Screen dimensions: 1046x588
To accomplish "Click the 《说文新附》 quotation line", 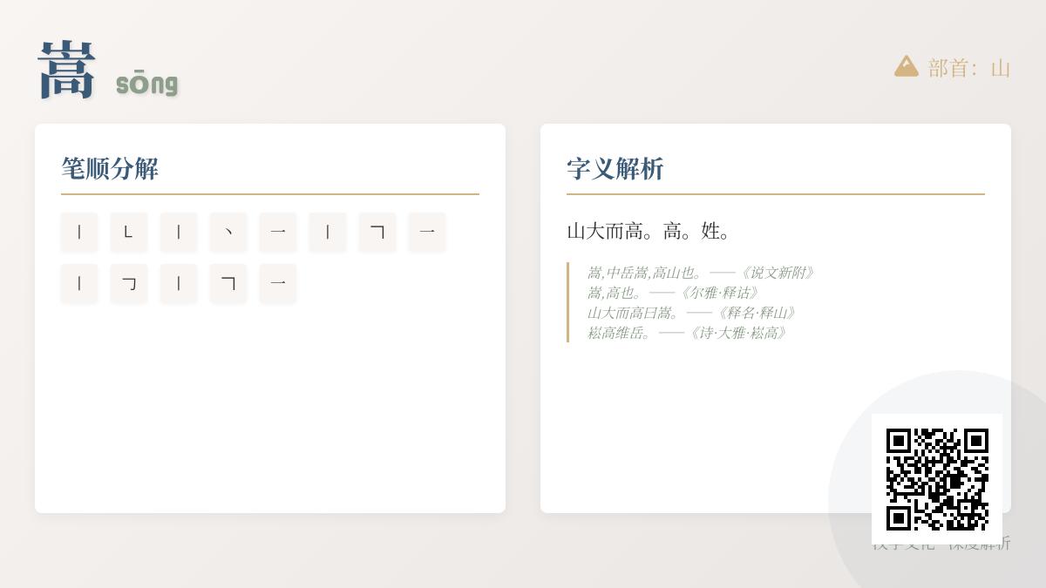I will tap(701, 273).
